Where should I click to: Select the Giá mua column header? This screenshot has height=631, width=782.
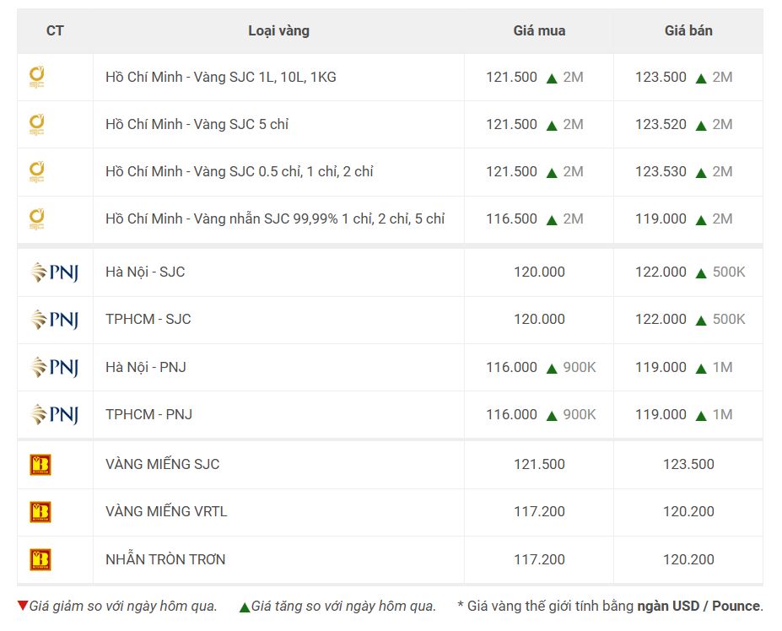[539, 31]
